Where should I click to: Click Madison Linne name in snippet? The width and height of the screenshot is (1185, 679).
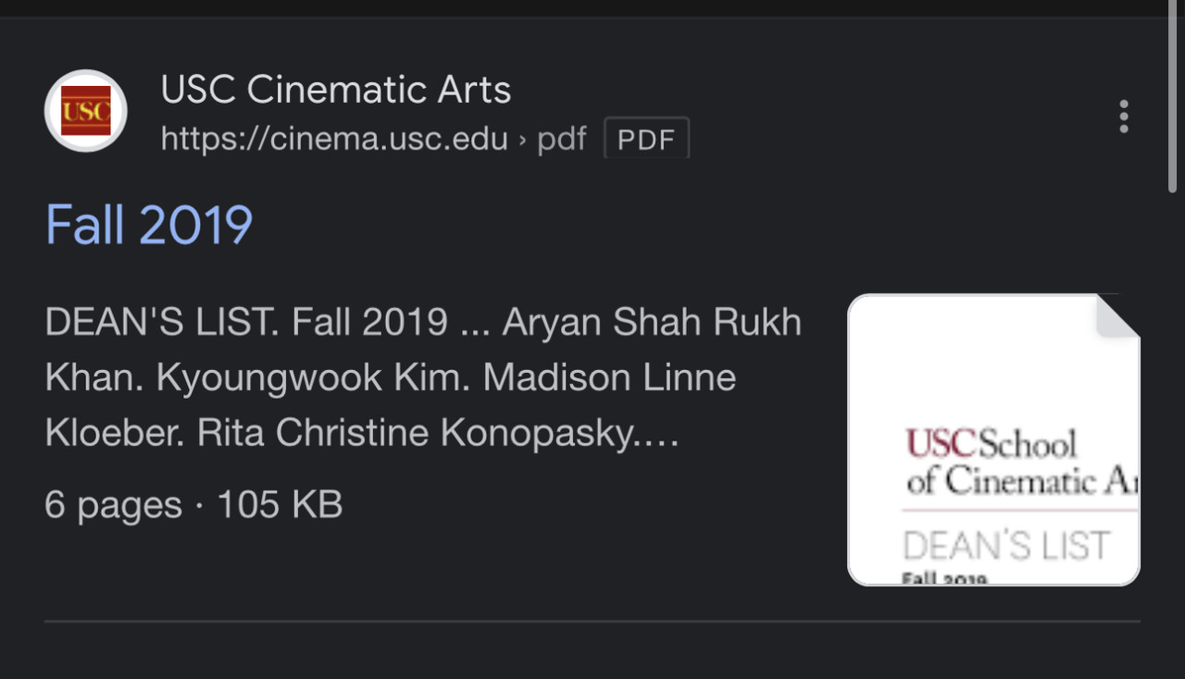coord(609,377)
